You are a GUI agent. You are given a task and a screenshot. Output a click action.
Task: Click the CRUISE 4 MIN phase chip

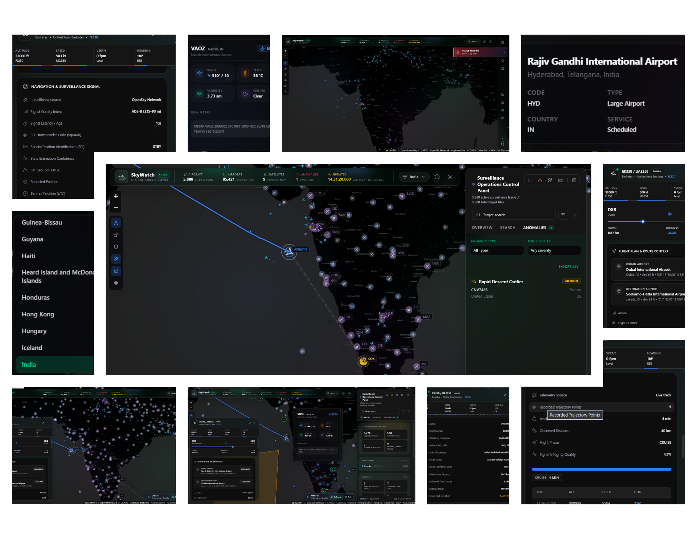click(547, 478)
